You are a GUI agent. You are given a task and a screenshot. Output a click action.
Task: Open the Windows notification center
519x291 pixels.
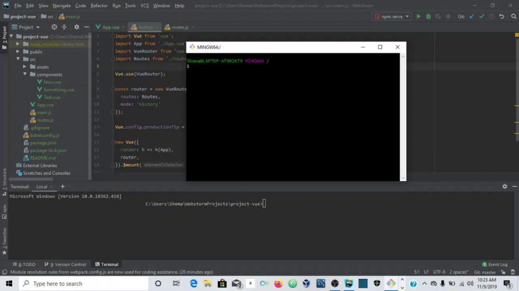click(x=507, y=283)
